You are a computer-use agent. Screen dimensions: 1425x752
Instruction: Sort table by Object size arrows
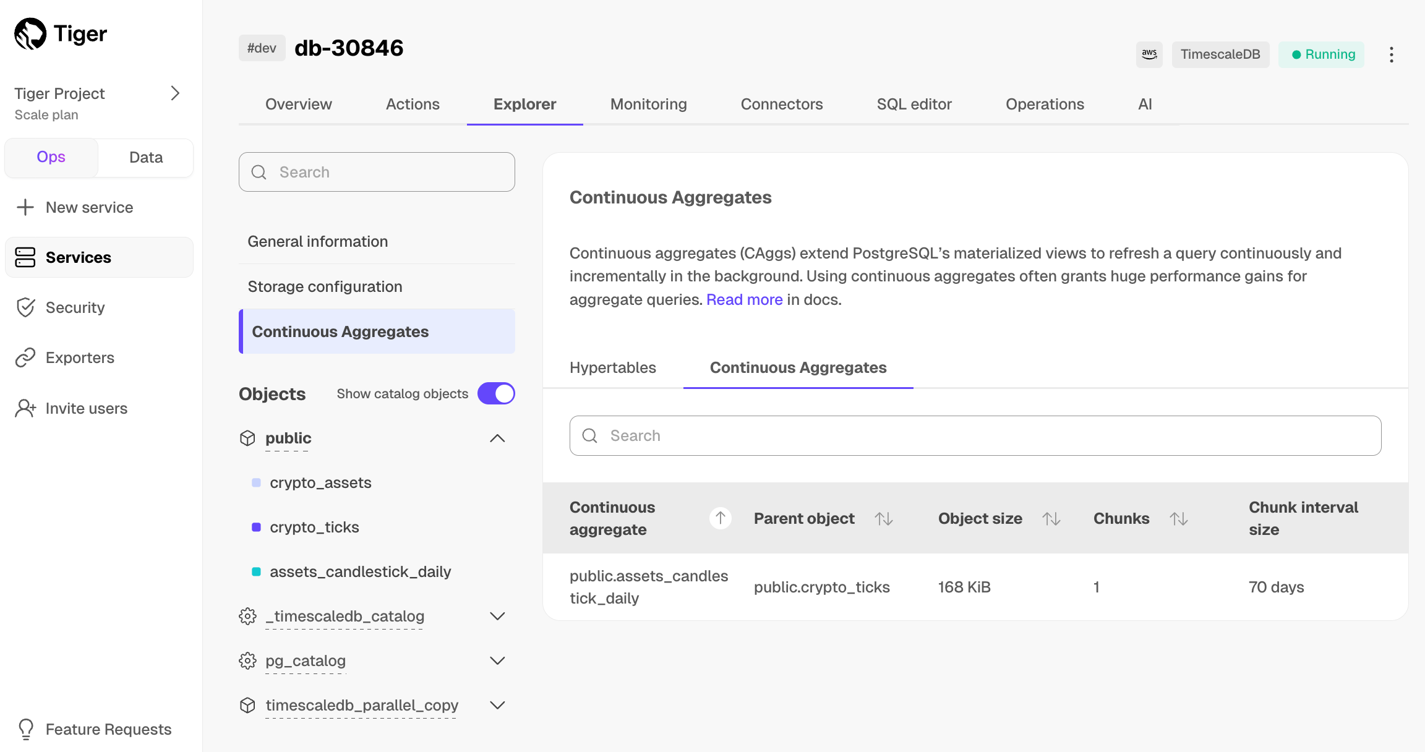[x=1051, y=519]
